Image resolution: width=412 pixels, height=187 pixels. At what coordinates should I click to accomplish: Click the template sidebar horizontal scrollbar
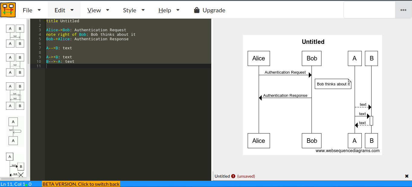7,179
